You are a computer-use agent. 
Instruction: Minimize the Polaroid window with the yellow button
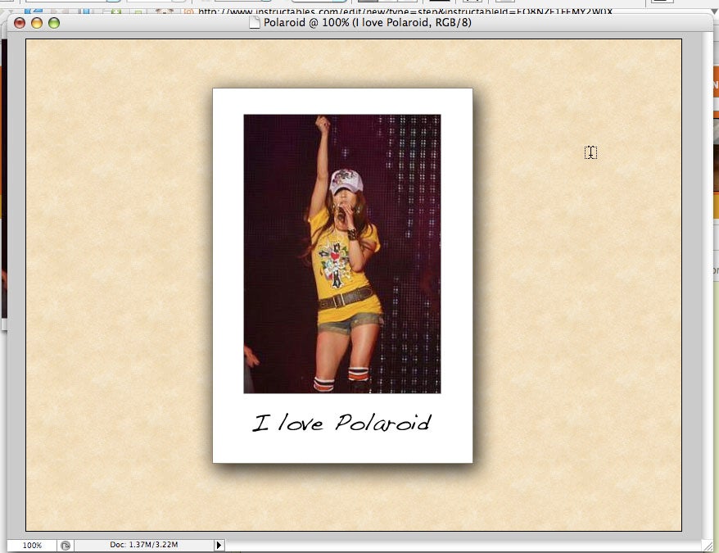point(37,22)
